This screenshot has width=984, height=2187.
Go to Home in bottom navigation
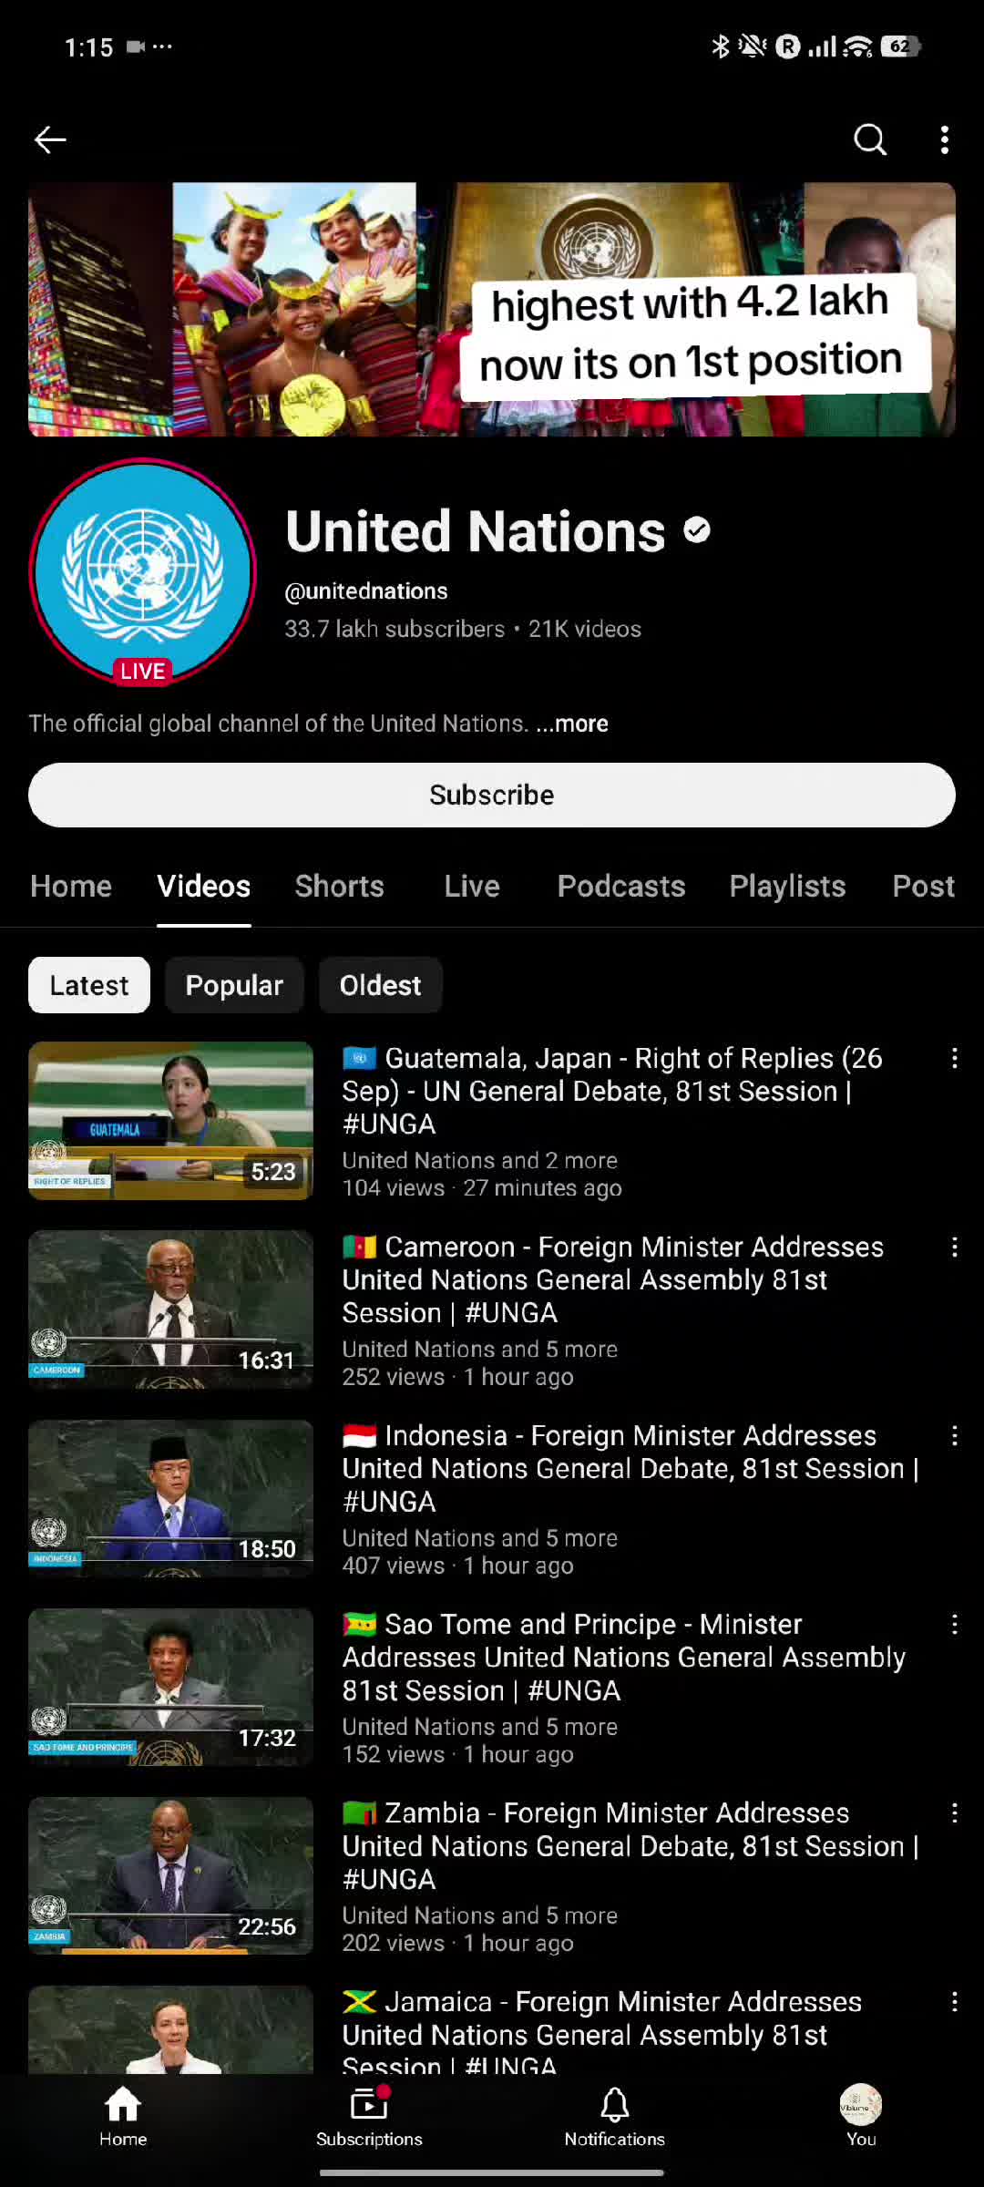click(x=123, y=2116)
